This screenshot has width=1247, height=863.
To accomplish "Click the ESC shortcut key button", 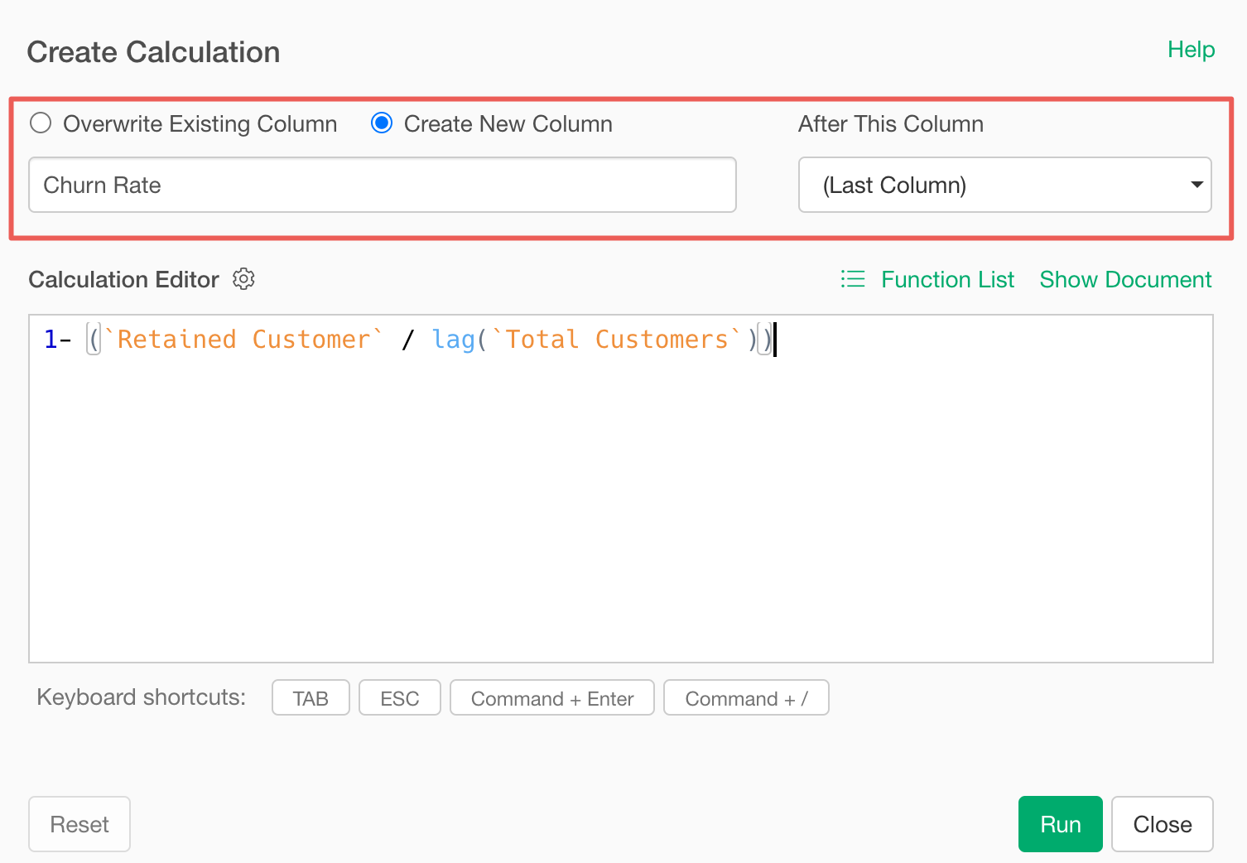I will pyautogui.click(x=400, y=698).
